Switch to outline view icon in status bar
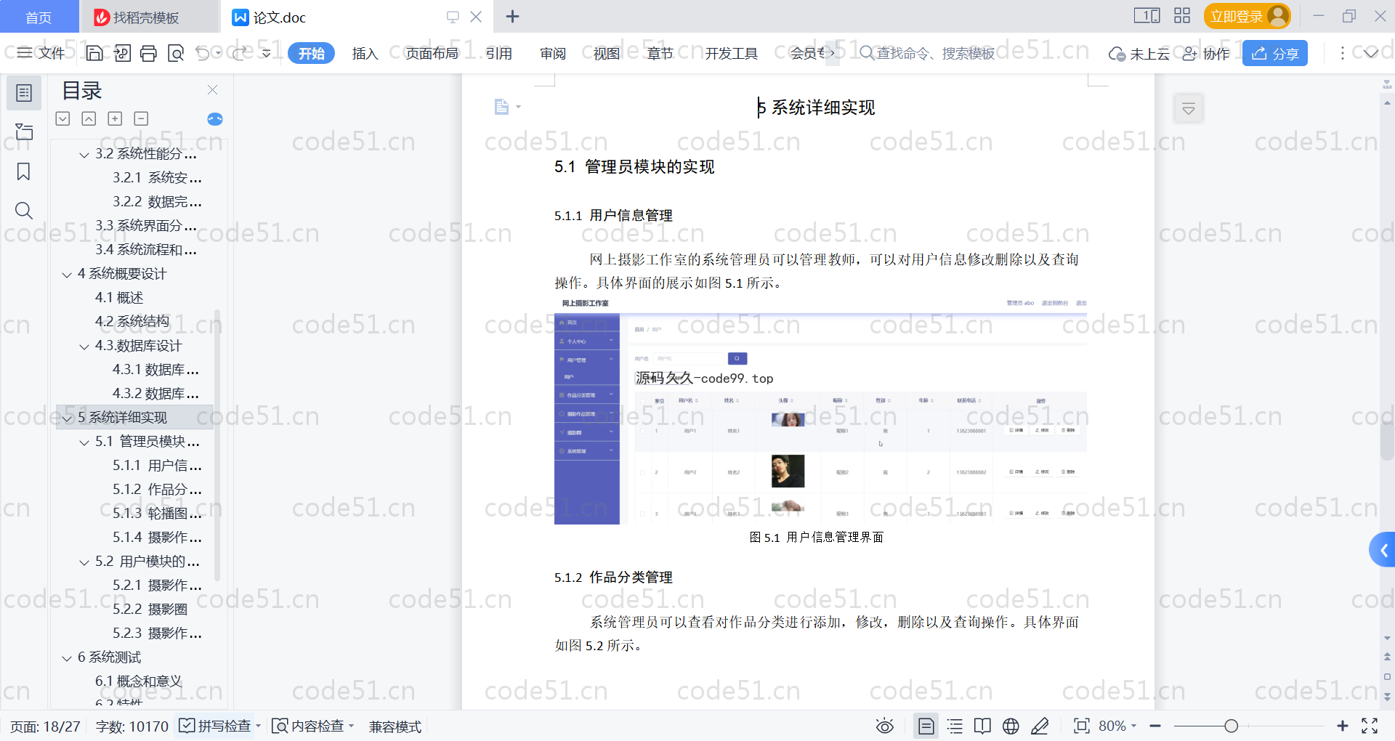 [955, 726]
